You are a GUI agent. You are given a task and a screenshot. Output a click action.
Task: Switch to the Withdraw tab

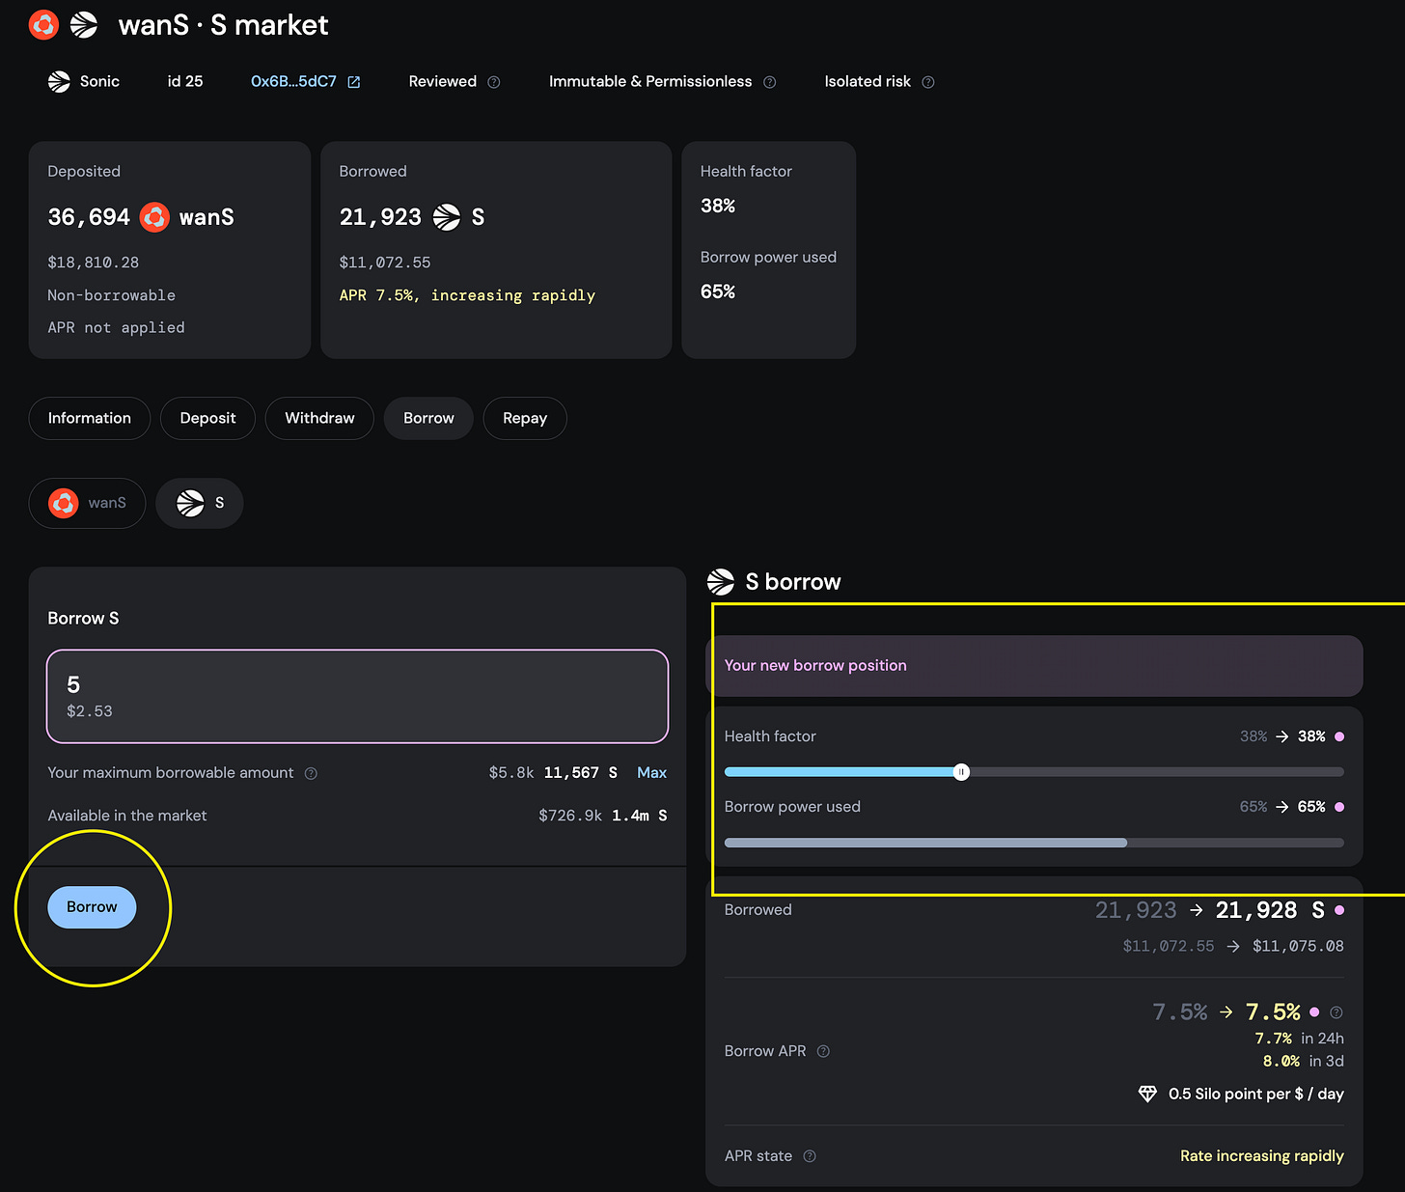tap(319, 418)
